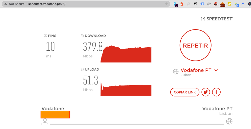Screen dimensions: 251x129
Task: Click the globe icon beside Vodafone PT selector
Action: pyautogui.click(x=176, y=72)
